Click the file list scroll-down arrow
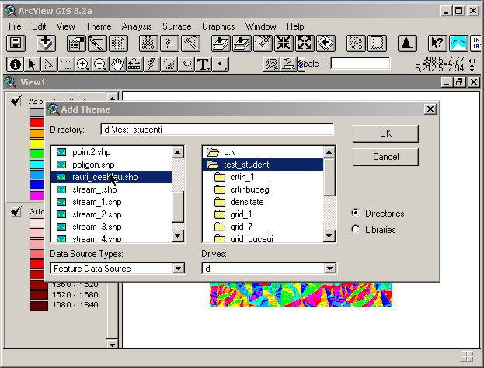The image size is (484, 368). tap(178, 236)
